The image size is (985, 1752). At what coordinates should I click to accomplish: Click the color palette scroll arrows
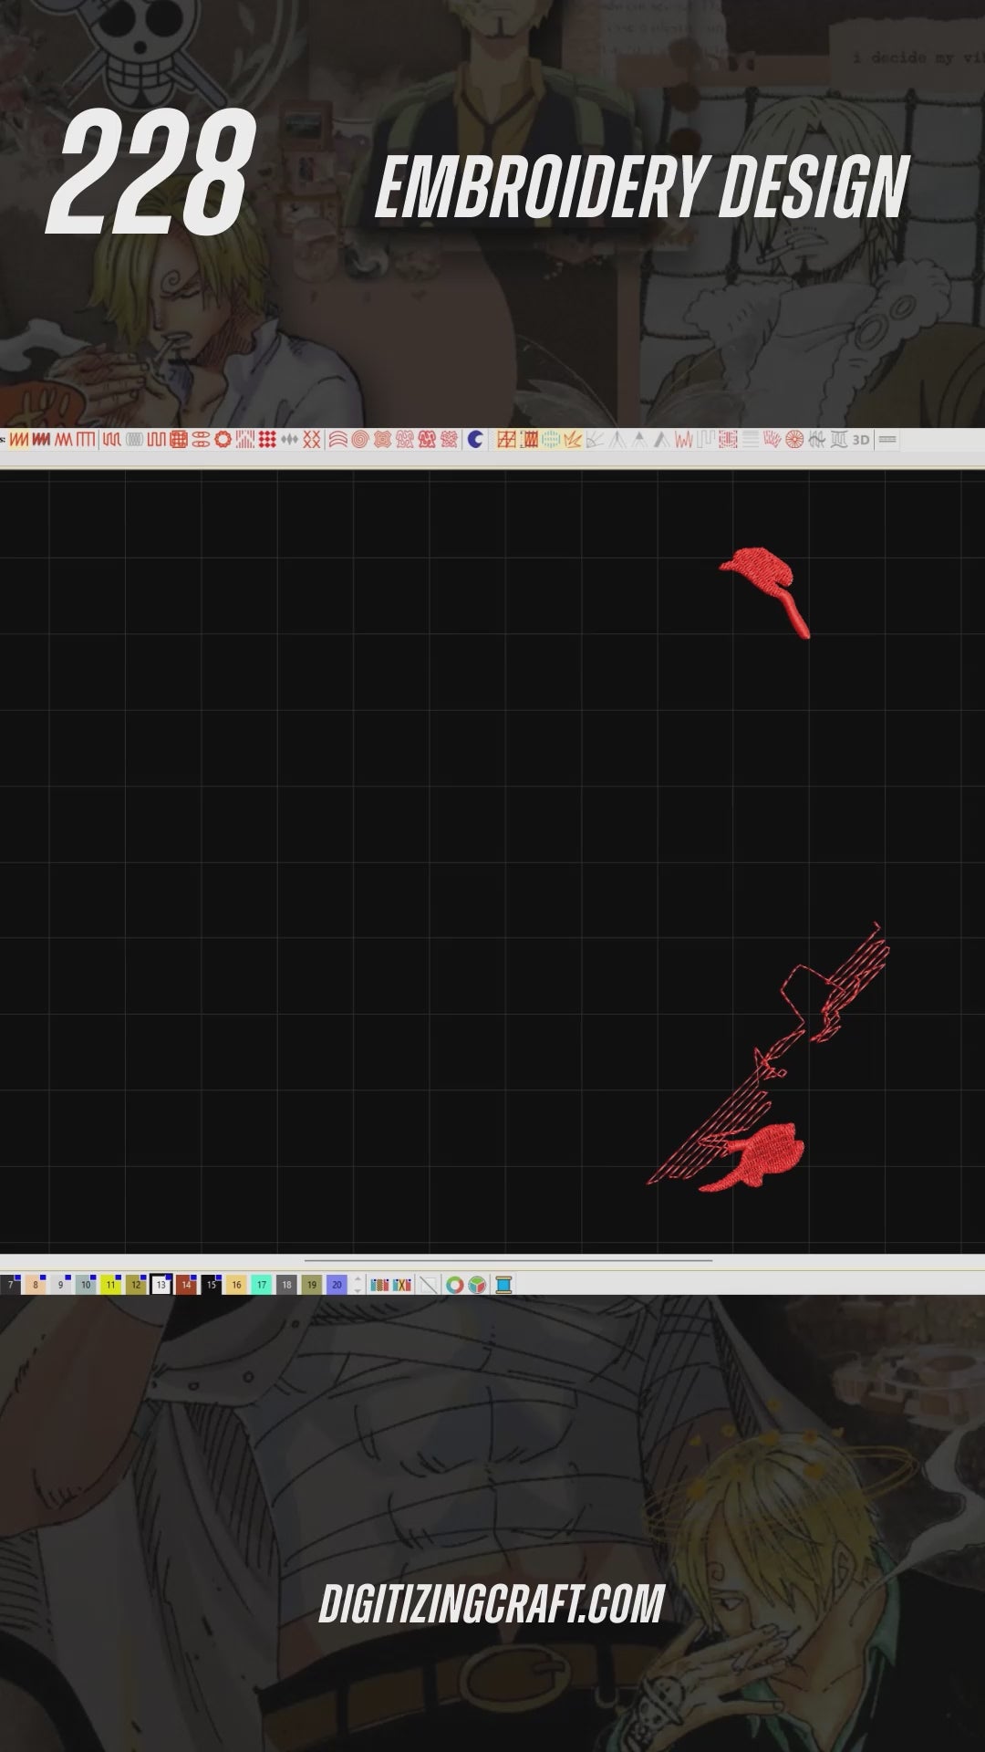point(358,1285)
